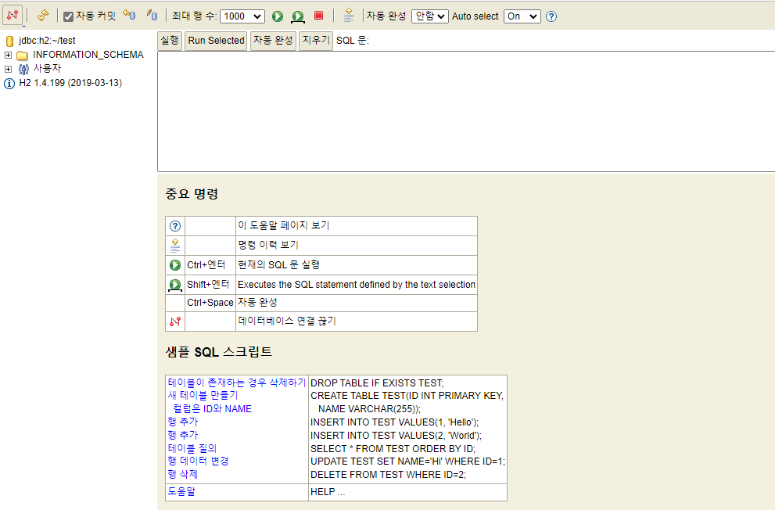The height and width of the screenshot is (510, 775).
Task: Click the 지우기 button
Action: [x=316, y=41]
